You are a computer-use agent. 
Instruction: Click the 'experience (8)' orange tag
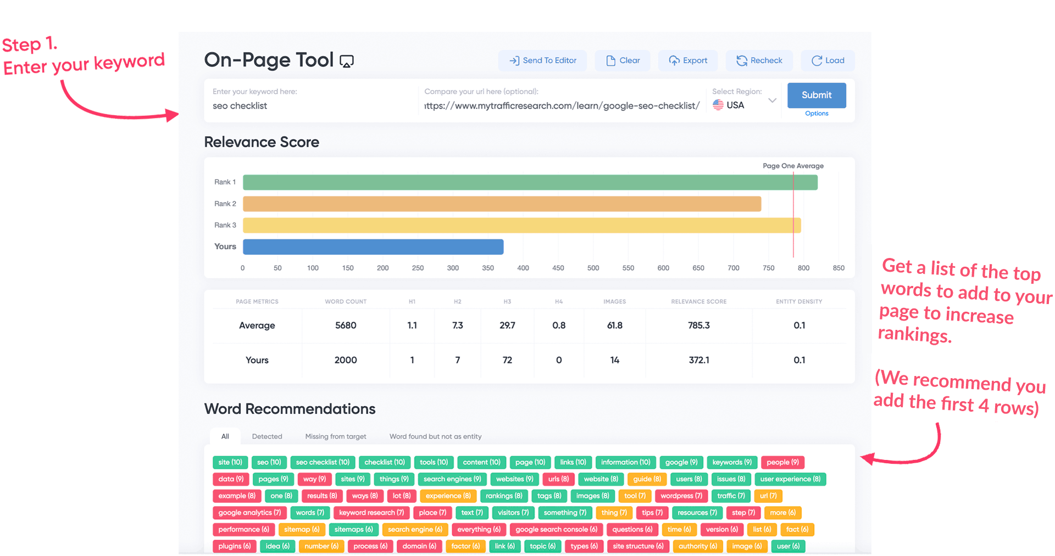pos(448,496)
